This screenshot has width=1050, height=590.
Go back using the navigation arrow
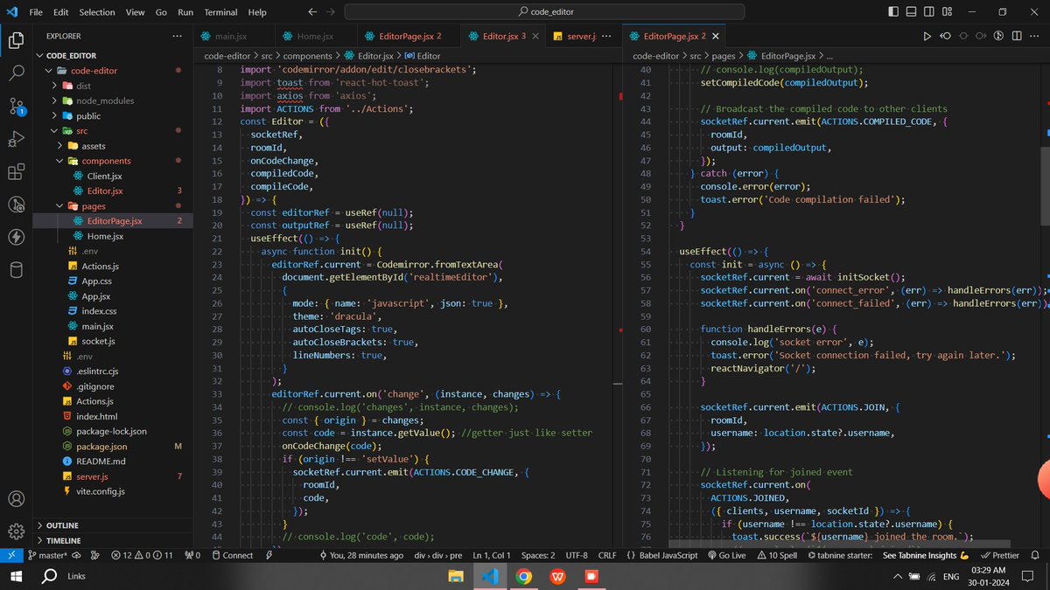[312, 12]
